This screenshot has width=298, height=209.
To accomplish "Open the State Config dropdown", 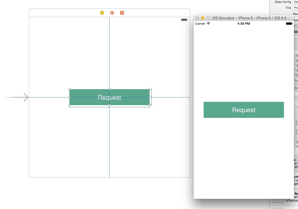I will 295,2.
